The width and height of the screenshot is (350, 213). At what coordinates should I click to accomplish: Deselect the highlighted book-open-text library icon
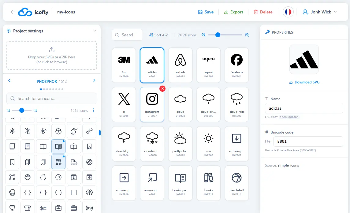click(x=58, y=147)
